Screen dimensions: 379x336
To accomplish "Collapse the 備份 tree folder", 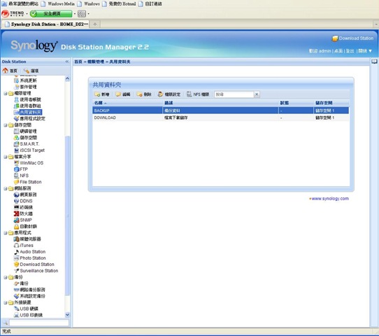I will click(x=6, y=277).
